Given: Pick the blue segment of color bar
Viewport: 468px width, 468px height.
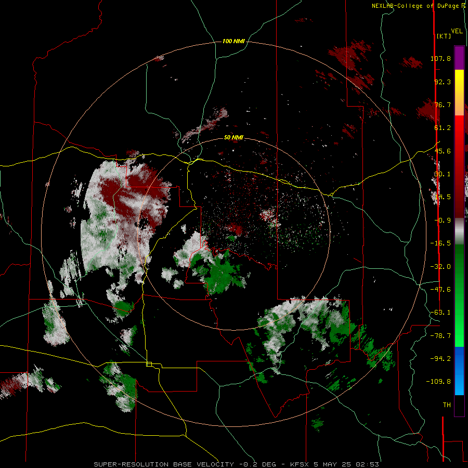Looking at the screenshot, I should pos(459,371).
